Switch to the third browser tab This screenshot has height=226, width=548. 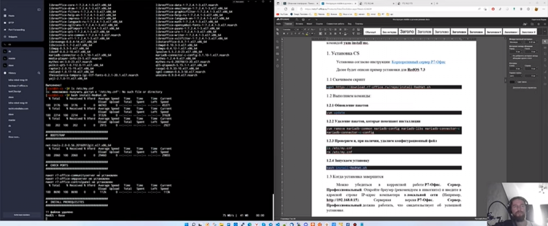coord(377,3)
